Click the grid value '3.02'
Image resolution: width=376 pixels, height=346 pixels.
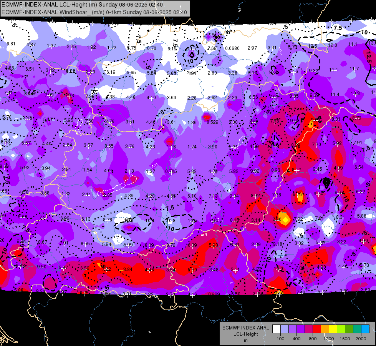click(x=299, y=243)
